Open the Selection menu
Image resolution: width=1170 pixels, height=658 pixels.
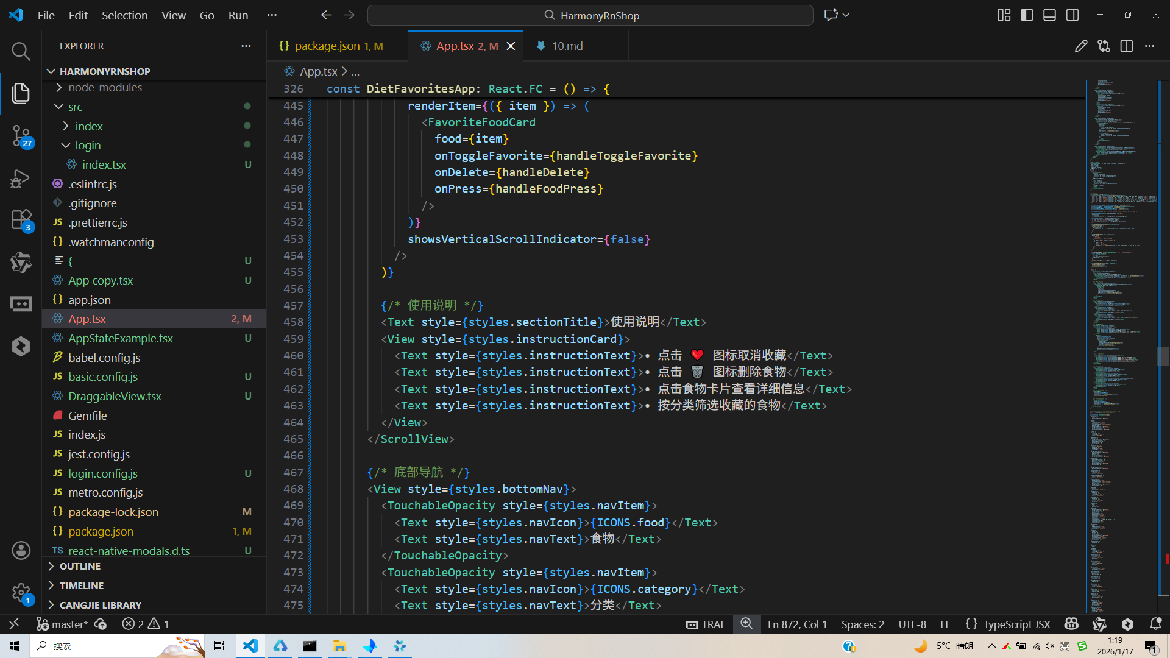[x=124, y=15]
